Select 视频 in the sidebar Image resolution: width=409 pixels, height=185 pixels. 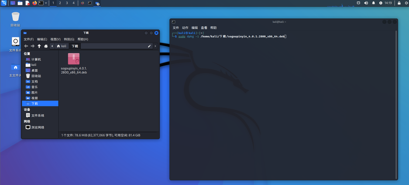pyautogui.click(x=40, y=98)
